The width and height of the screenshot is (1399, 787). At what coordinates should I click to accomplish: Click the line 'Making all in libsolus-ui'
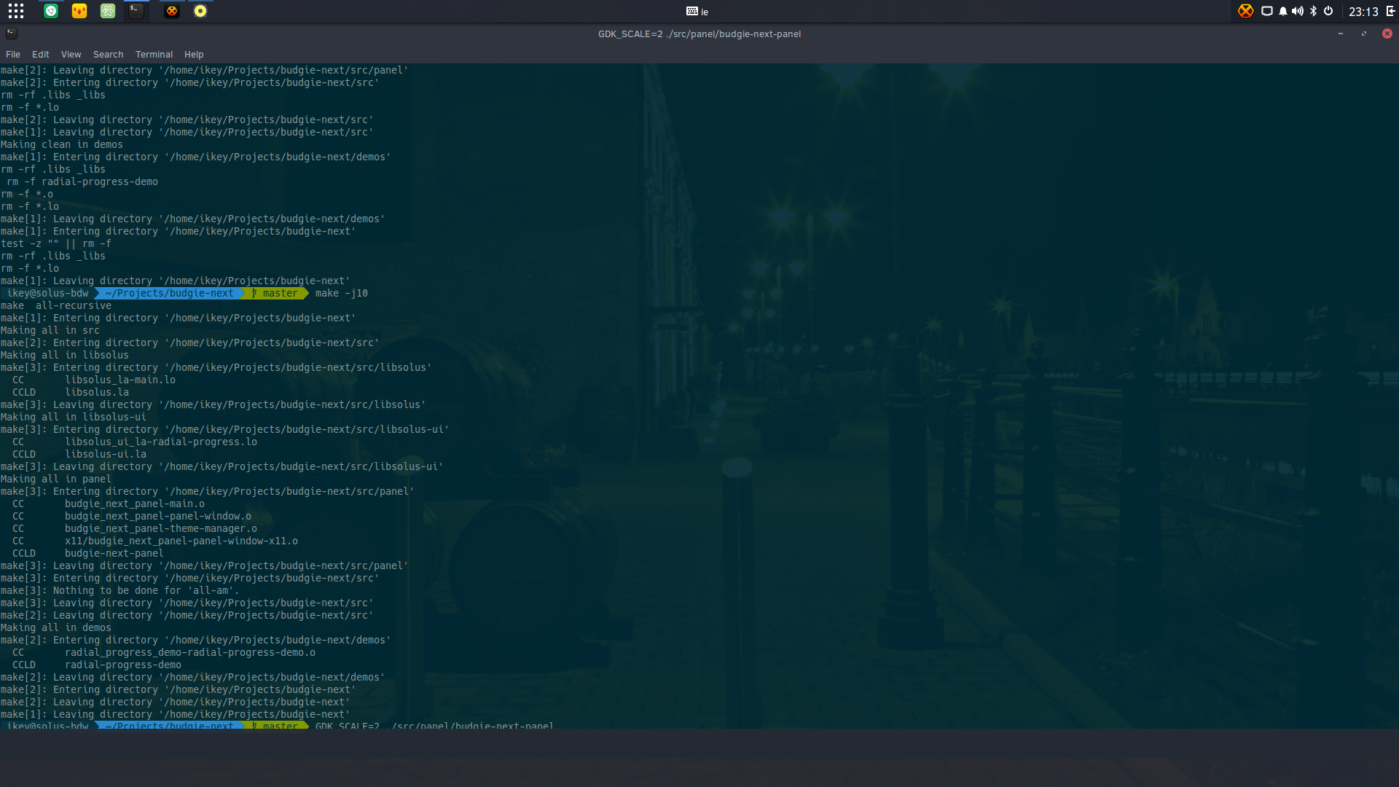pyautogui.click(x=74, y=418)
